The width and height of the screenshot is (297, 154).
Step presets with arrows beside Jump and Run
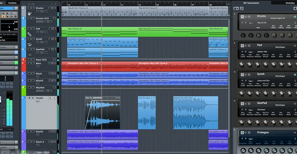pos(295,81)
